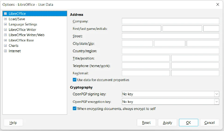
Task: Click the Position input field
Action: [195, 58]
